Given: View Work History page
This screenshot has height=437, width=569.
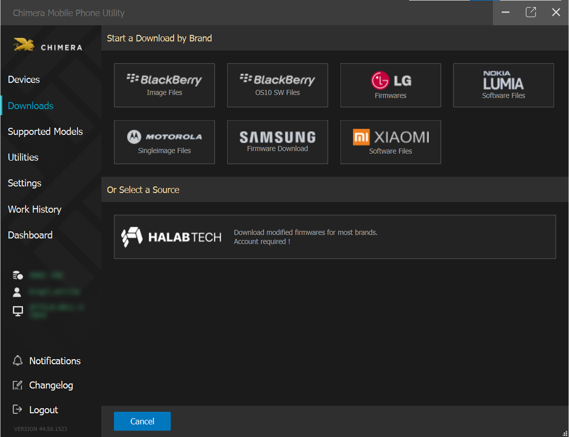Looking at the screenshot, I should pyautogui.click(x=35, y=210).
